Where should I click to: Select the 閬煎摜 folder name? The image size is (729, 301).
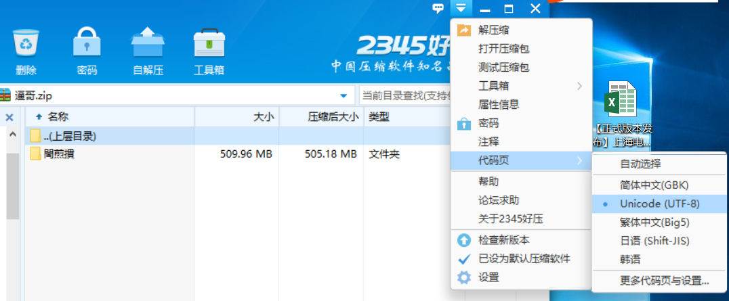(x=59, y=154)
